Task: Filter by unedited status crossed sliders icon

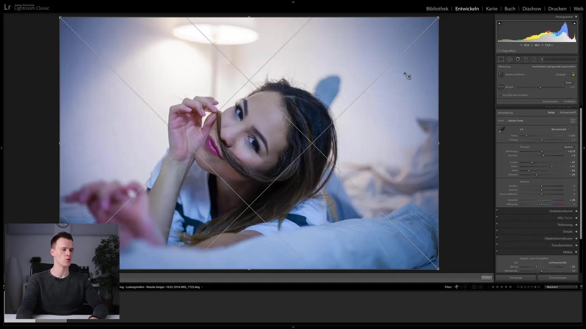Action: click(x=480, y=287)
